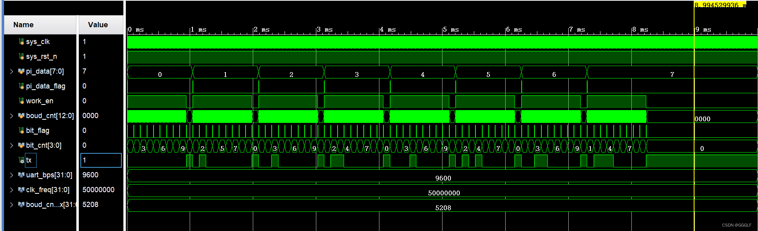
Task: Expand the bit_cnt[3:0] bus
Action: click(12, 145)
